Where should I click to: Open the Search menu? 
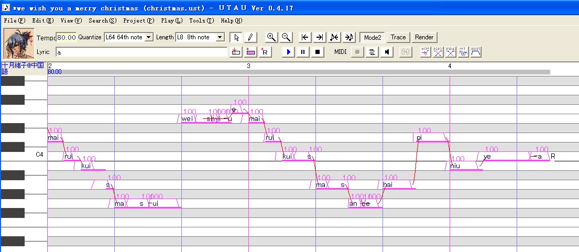pos(102,20)
